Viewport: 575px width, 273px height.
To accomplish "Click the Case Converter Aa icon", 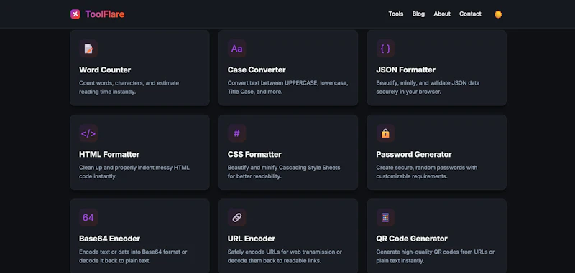I will (237, 49).
